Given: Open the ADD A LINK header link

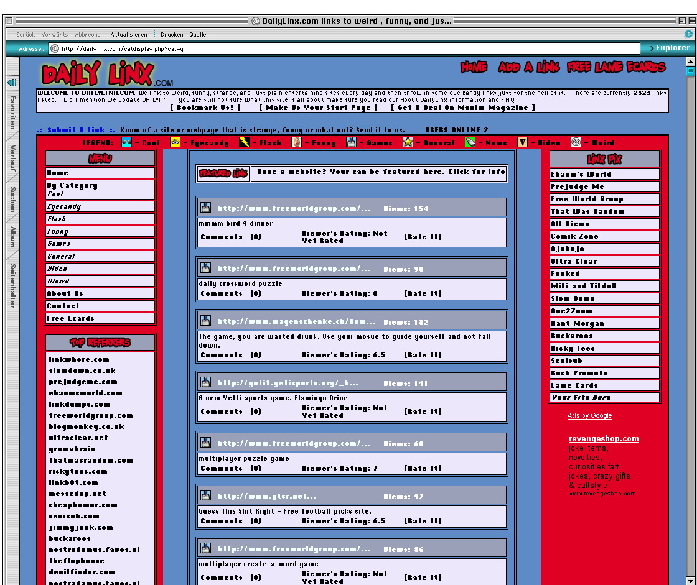Looking at the screenshot, I should click(528, 67).
